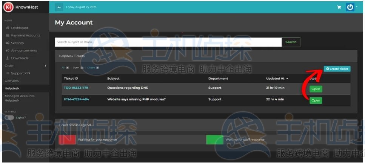Click the ticket search input field
The width and height of the screenshot is (365, 164).
pyautogui.click(x=168, y=42)
